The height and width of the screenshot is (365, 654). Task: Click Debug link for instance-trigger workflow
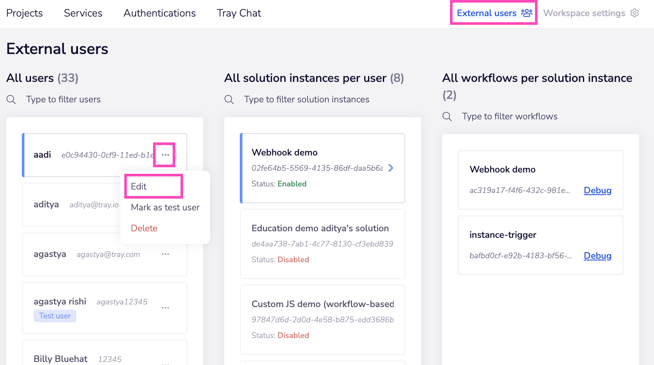597,256
